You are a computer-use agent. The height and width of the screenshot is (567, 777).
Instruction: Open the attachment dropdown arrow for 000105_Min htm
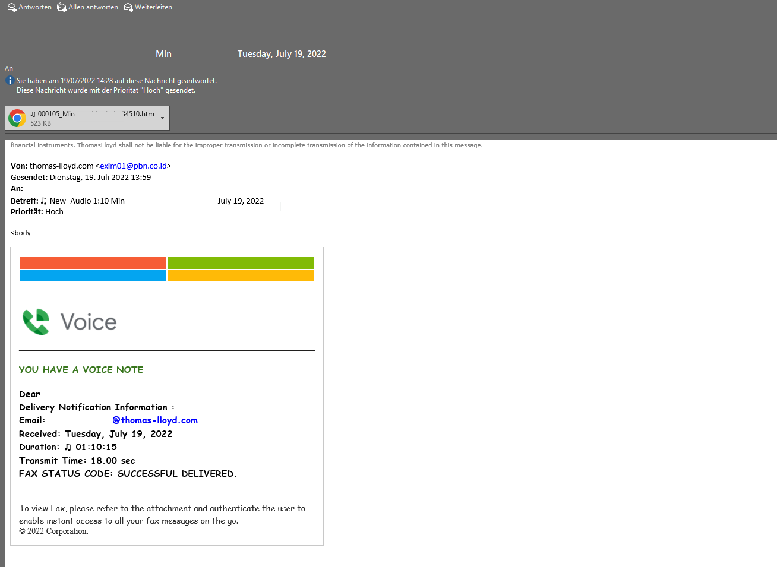[162, 118]
